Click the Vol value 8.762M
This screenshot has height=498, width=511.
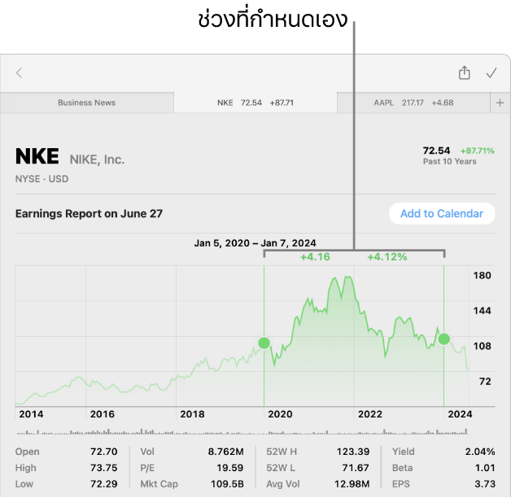point(226,452)
